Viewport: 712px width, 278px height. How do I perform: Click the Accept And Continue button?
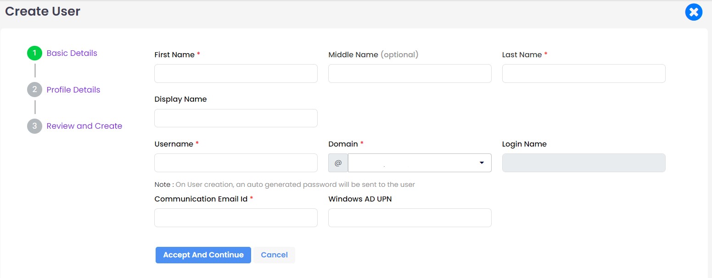coord(203,255)
